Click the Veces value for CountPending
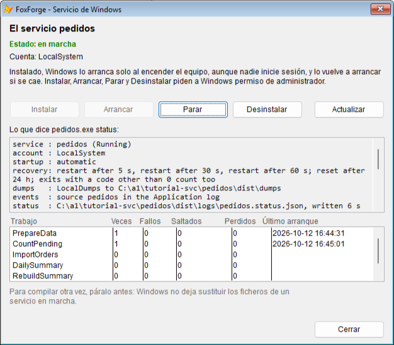Viewport: 394px width, 345px height. pos(116,244)
